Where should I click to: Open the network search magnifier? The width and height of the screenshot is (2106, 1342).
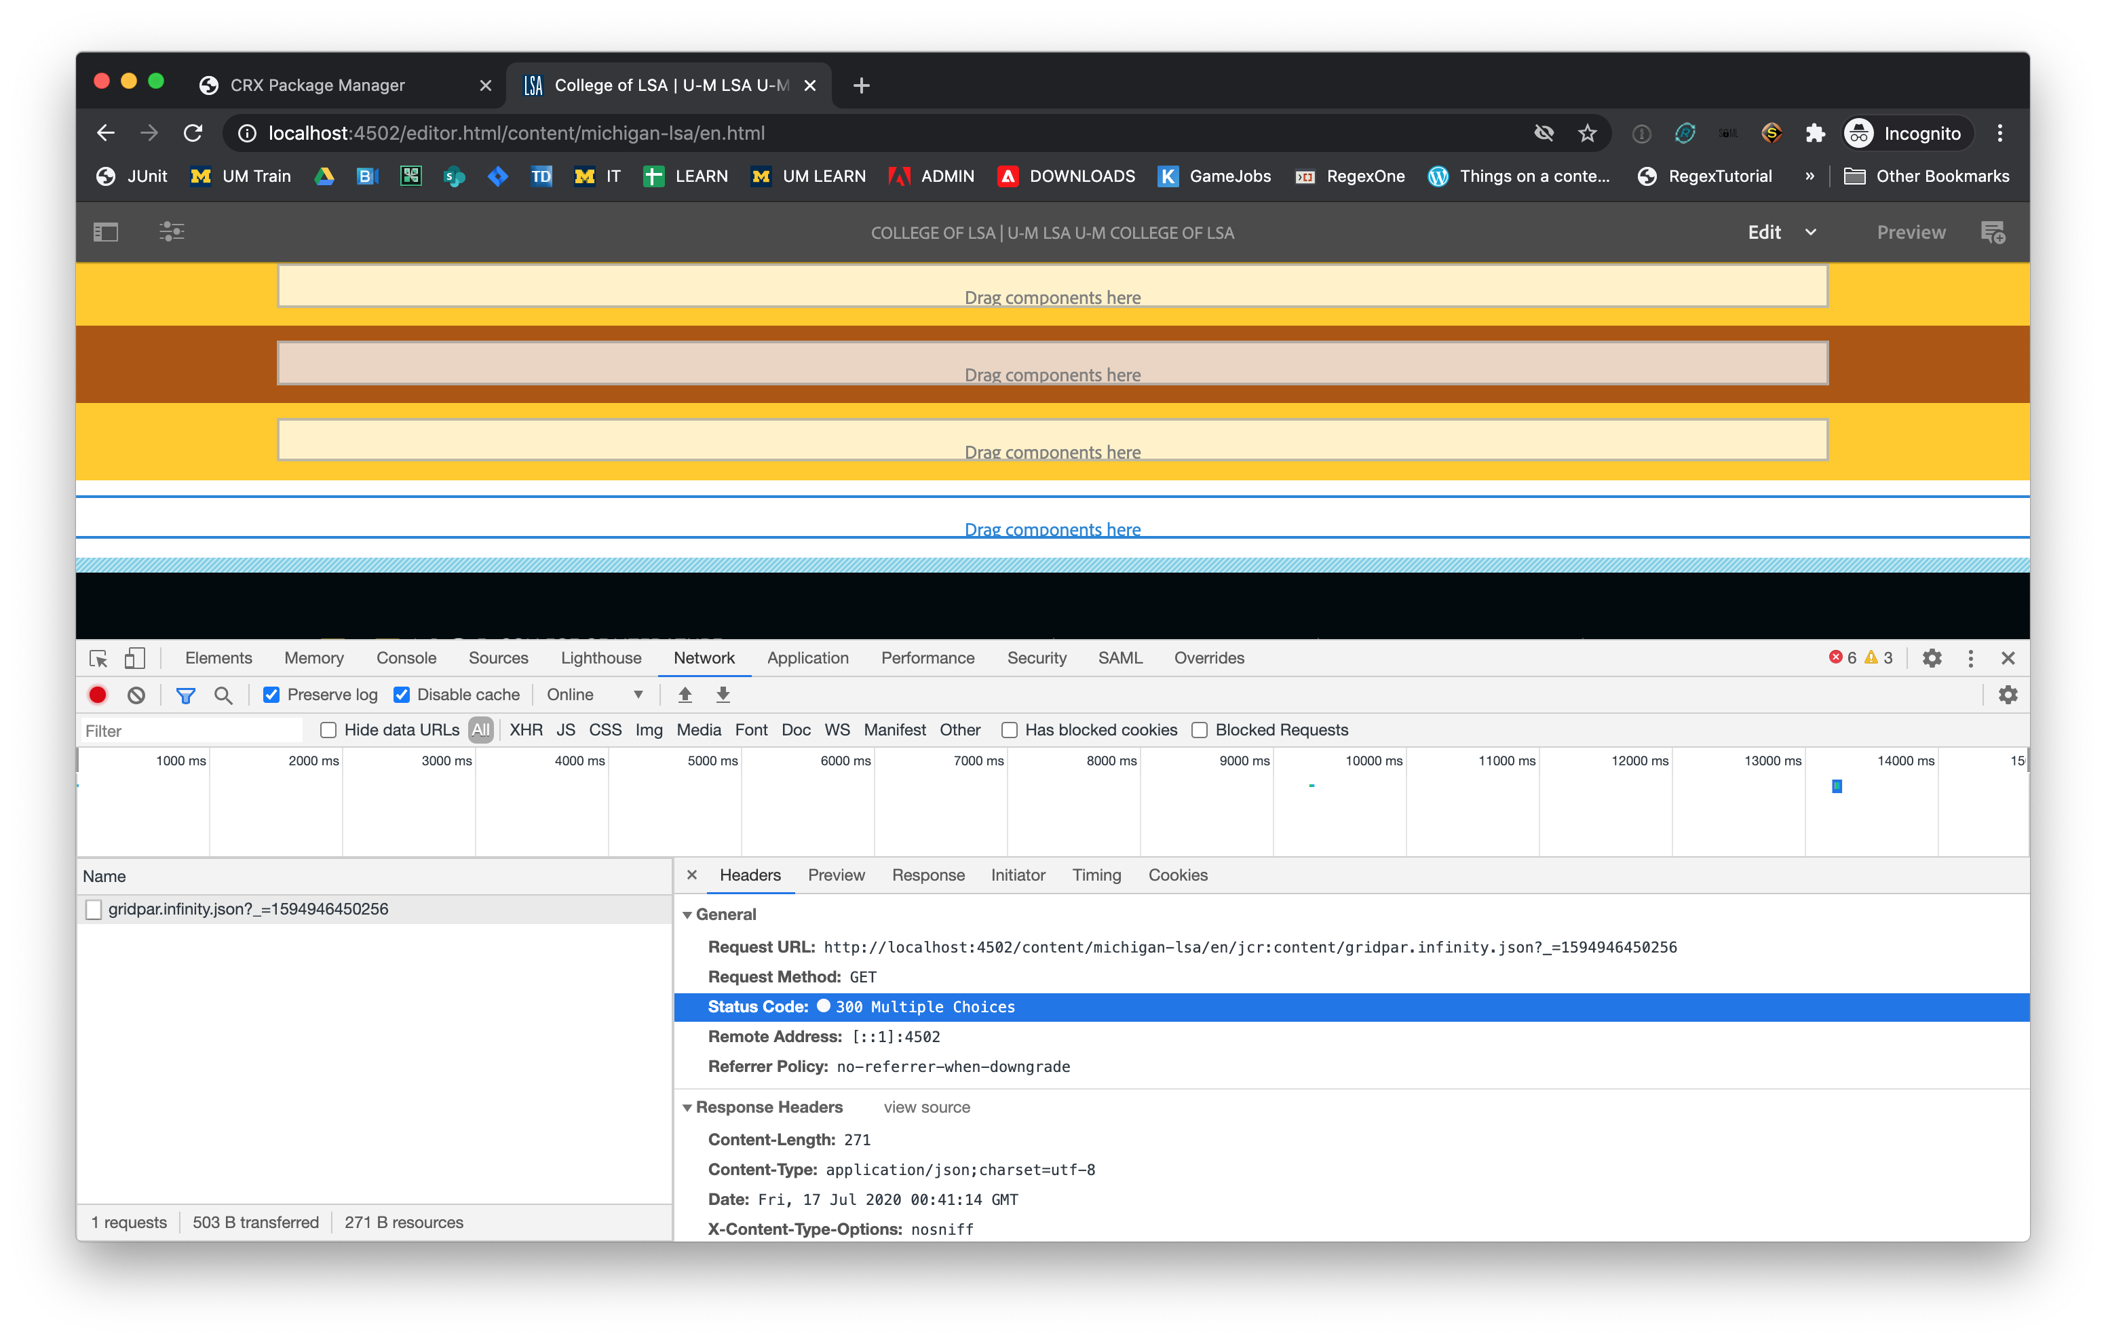223,695
